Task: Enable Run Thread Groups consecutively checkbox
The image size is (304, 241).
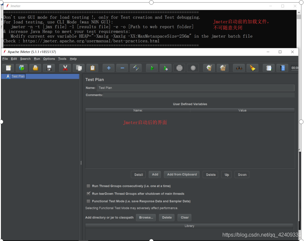Action: click(88, 186)
